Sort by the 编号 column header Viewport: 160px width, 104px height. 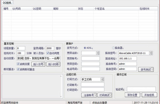click(7, 9)
